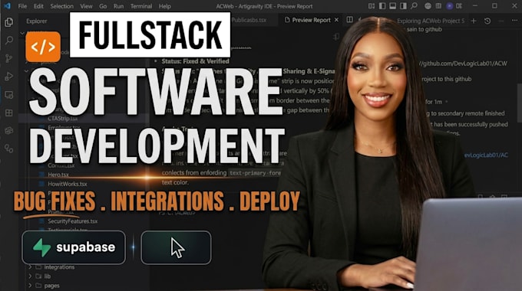The width and height of the screenshot is (522, 291).
Task: Toggle the primary sidebar layout icon
Action: 382,6
